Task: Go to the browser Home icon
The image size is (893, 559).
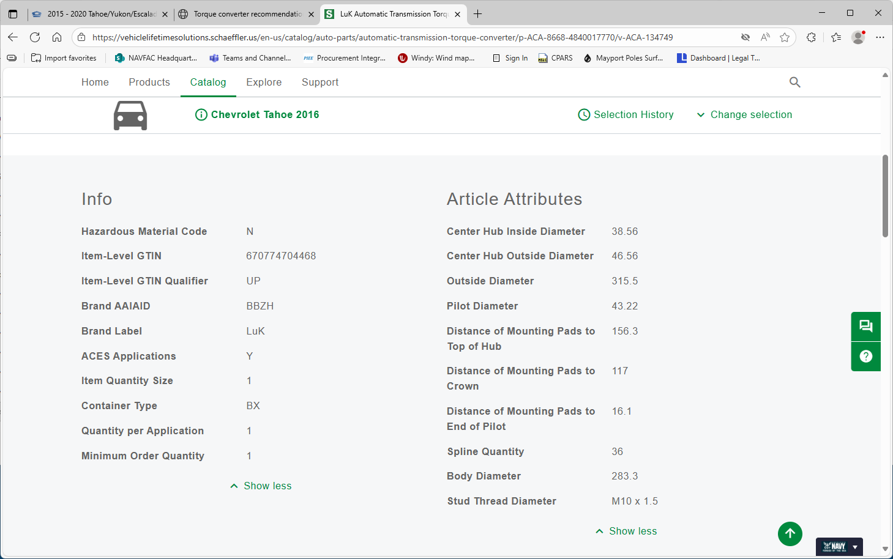Action: pos(57,37)
